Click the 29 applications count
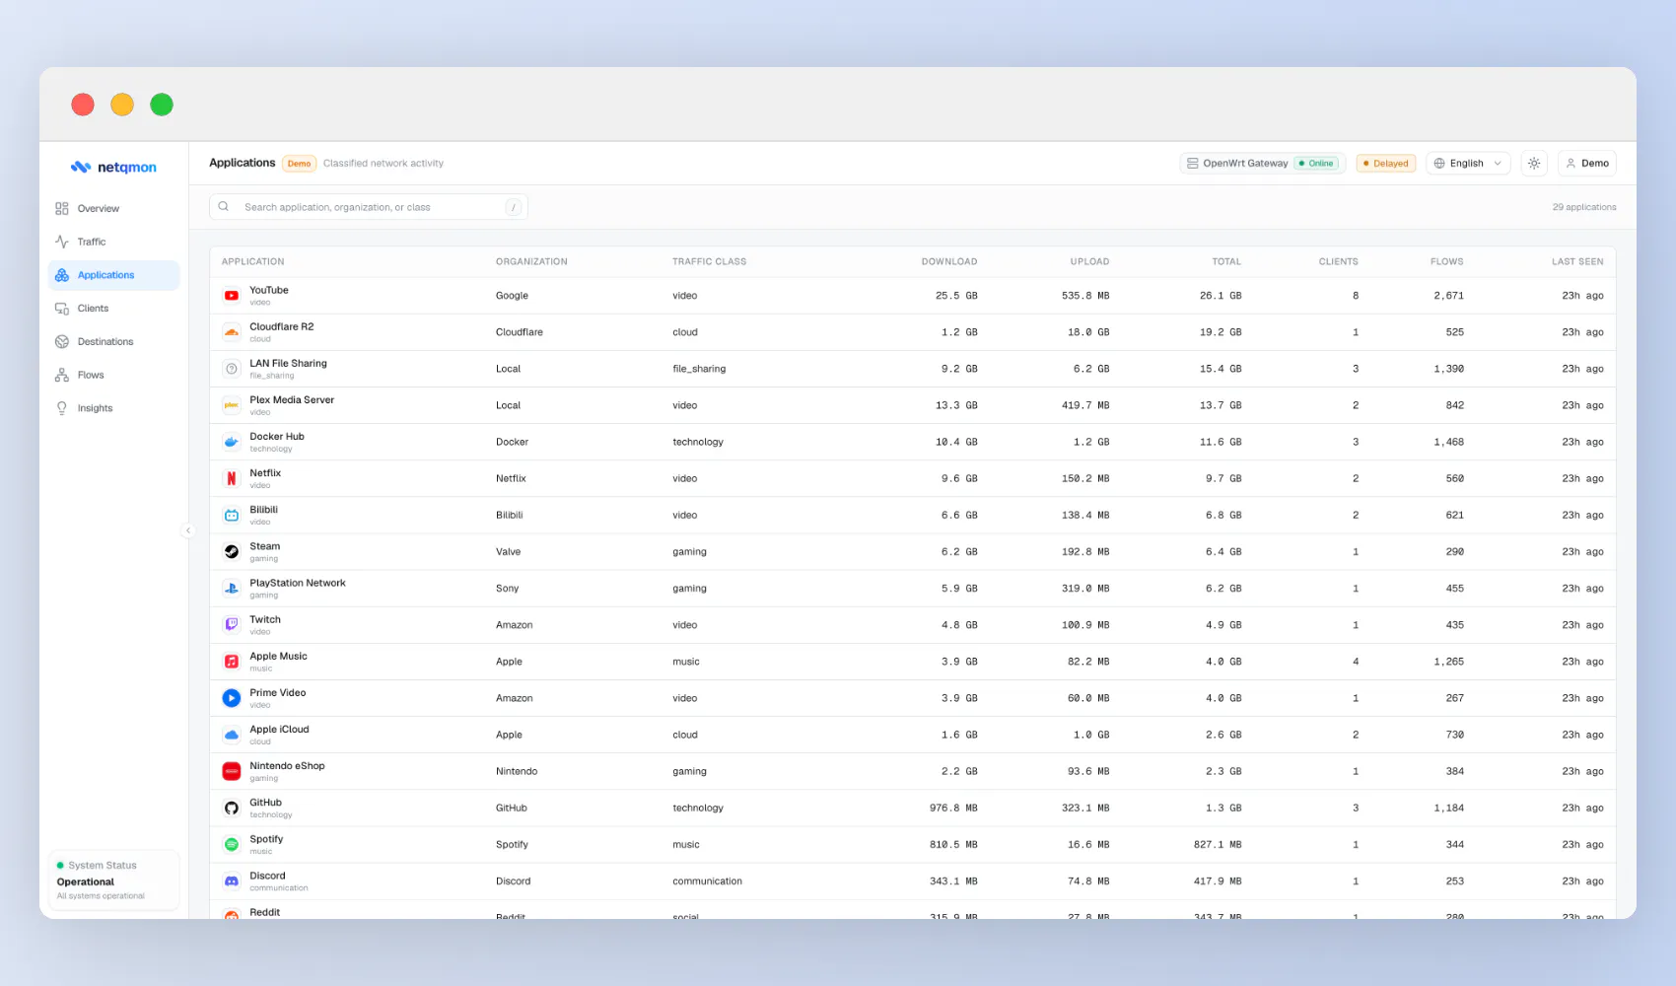This screenshot has height=986, width=1676. [x=1584, y=207]
